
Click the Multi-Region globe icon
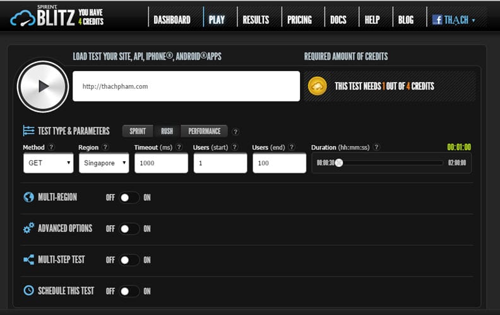(x=28, y=197)
